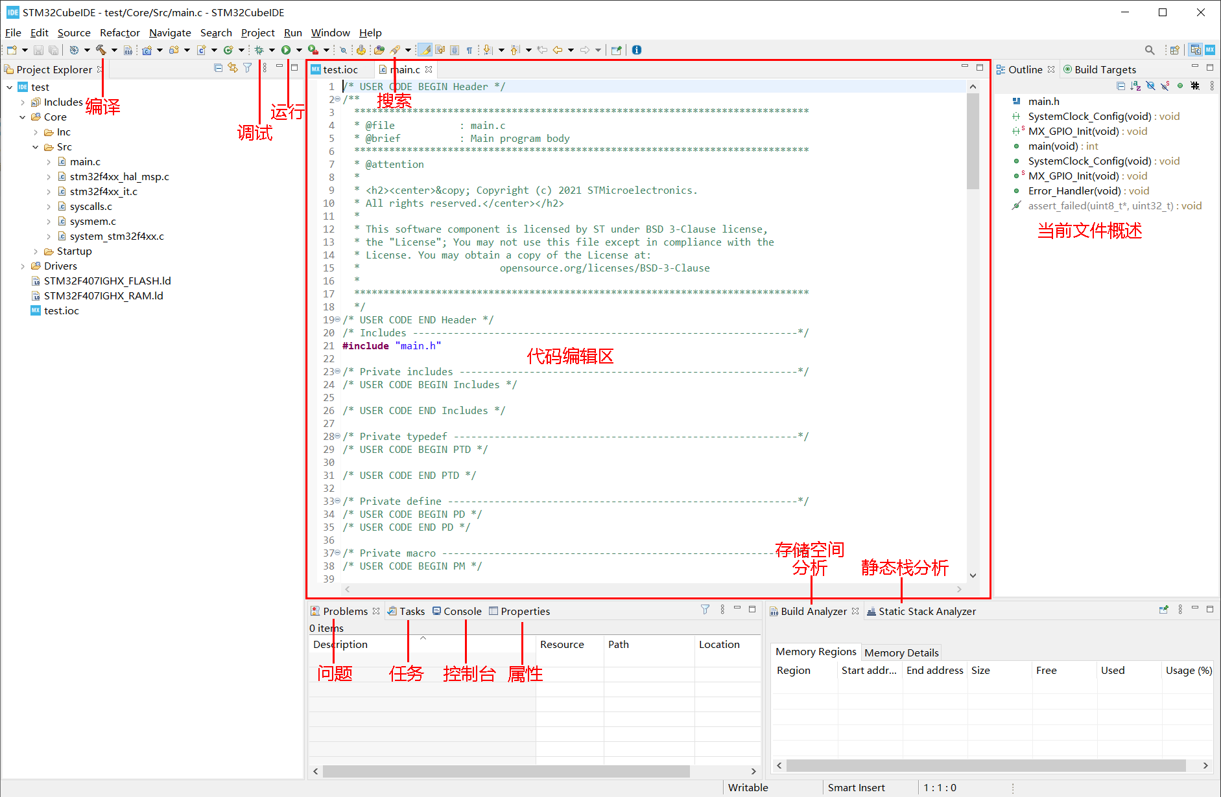Select STM32F407IGHX_FLASH.ld file
This screenshot has width=1221, height=797.
[108, 281]
